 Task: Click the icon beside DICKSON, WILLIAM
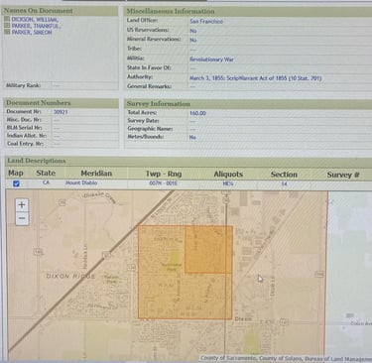point(7,19)
